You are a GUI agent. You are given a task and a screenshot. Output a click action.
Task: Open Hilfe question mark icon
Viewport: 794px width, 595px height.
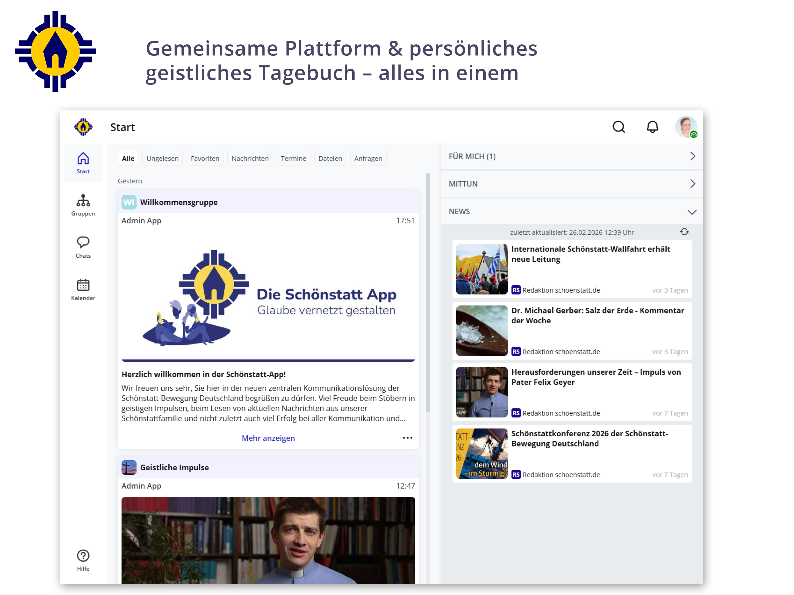click(83, 560)
